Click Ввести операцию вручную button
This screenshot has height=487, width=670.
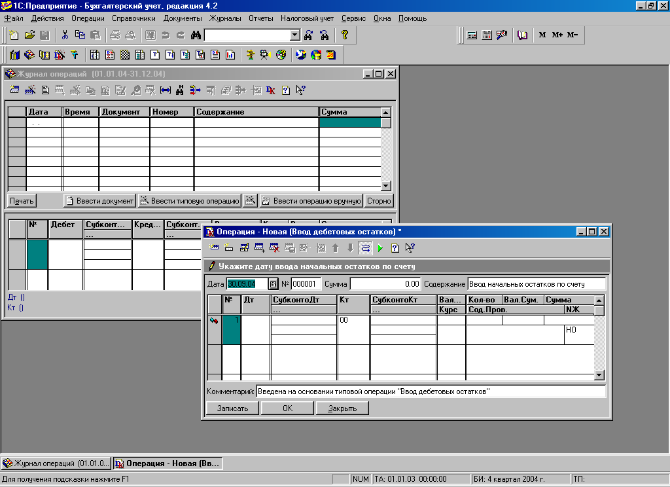pos(311,200)
